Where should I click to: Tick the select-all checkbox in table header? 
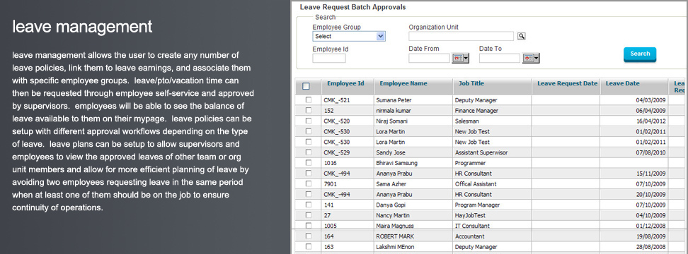[306, 86]
